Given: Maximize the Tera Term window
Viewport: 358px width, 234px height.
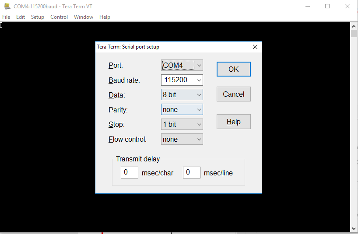Looking at the screenshot, I should click(327, 6).
